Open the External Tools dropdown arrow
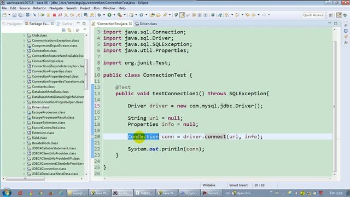The image size is (350, 197). click(125, 15)
